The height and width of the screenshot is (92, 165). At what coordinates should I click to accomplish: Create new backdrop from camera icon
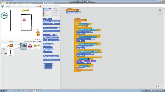(x=6, y=53)
